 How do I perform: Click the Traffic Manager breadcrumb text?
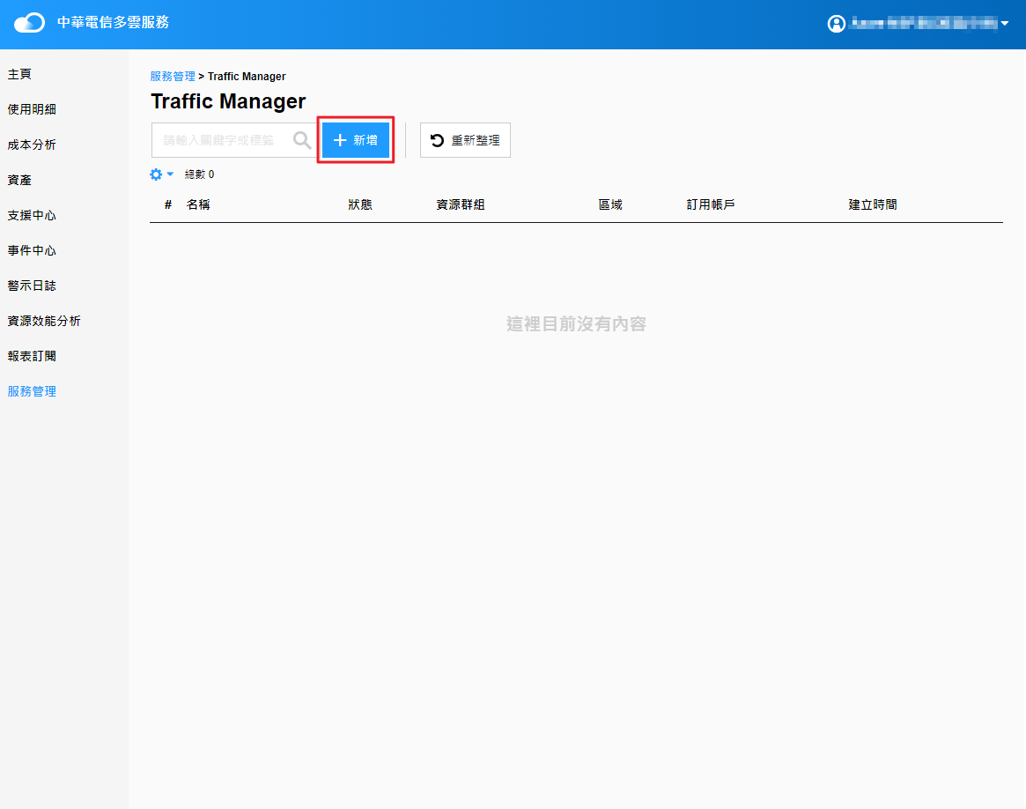pos(247,77)
